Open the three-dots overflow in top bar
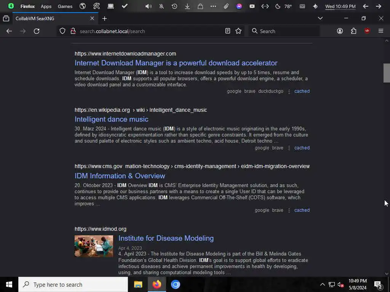Screen dimensions: 390x292 click(x=213, y=6)
